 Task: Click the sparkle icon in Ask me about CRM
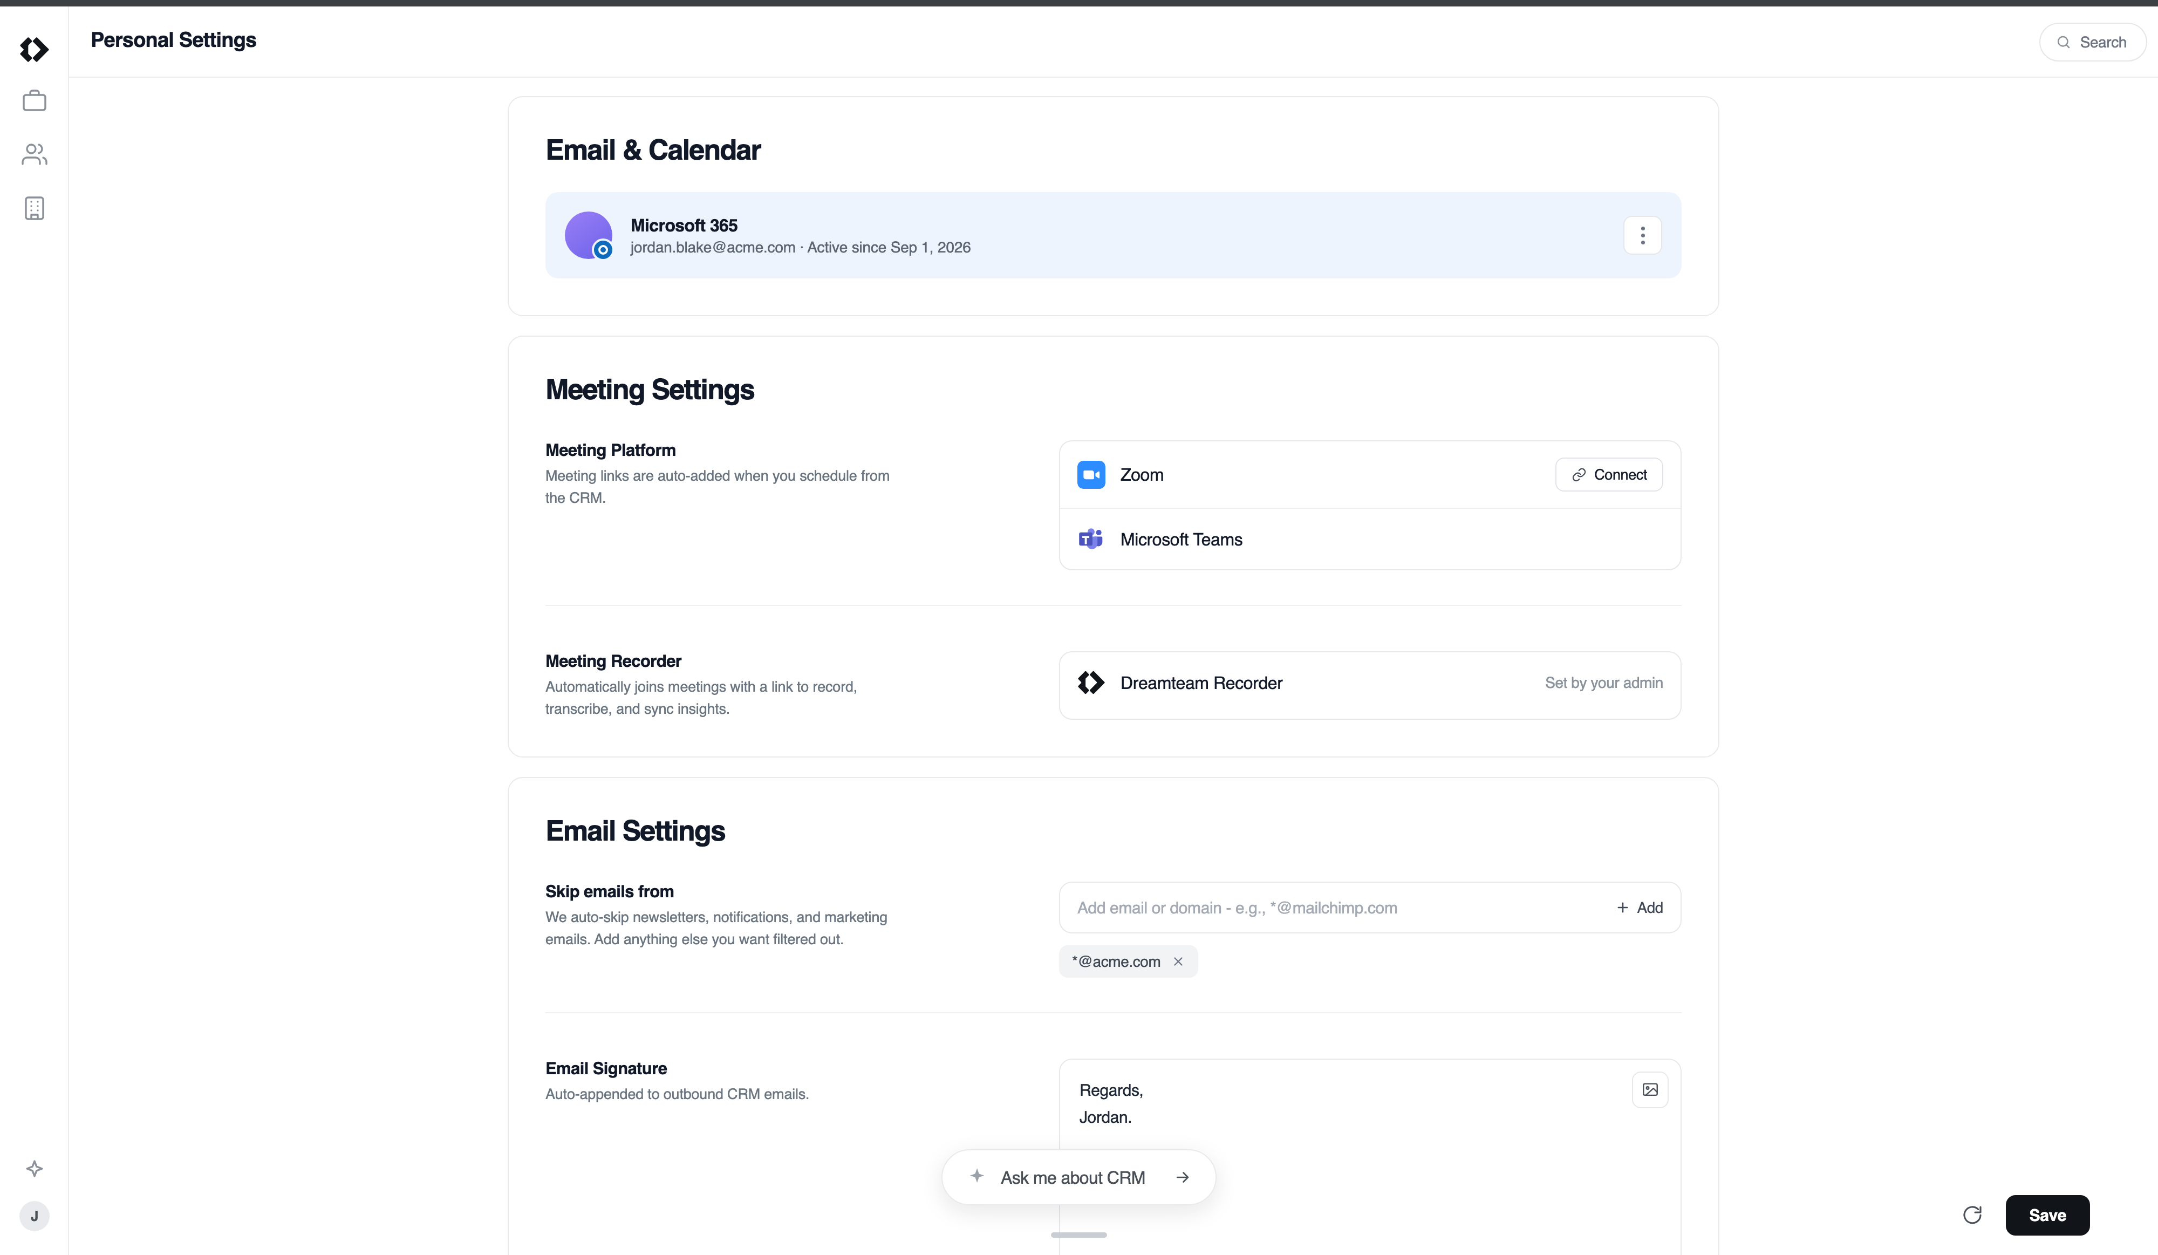click(976, 1175)
